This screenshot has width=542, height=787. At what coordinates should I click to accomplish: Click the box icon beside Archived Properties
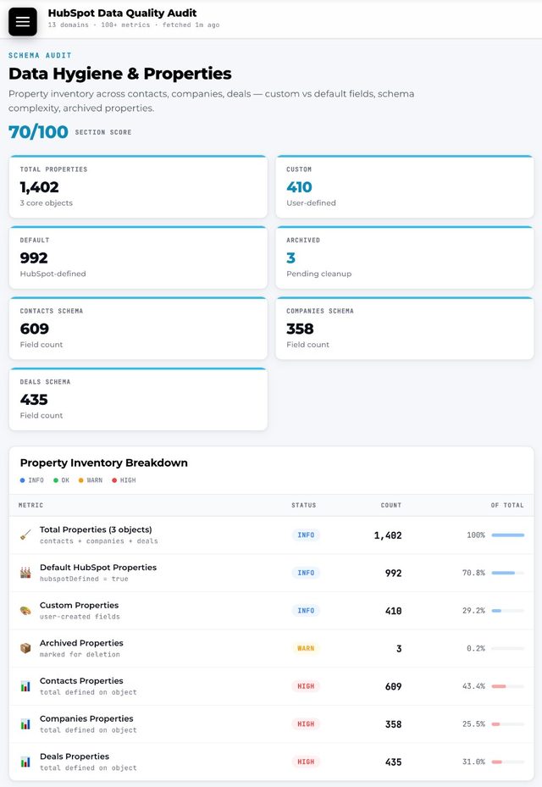click(25, 648)
